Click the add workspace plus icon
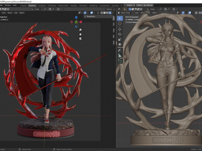The width and height of the screenshot is (202, 151). click(121, 5)
